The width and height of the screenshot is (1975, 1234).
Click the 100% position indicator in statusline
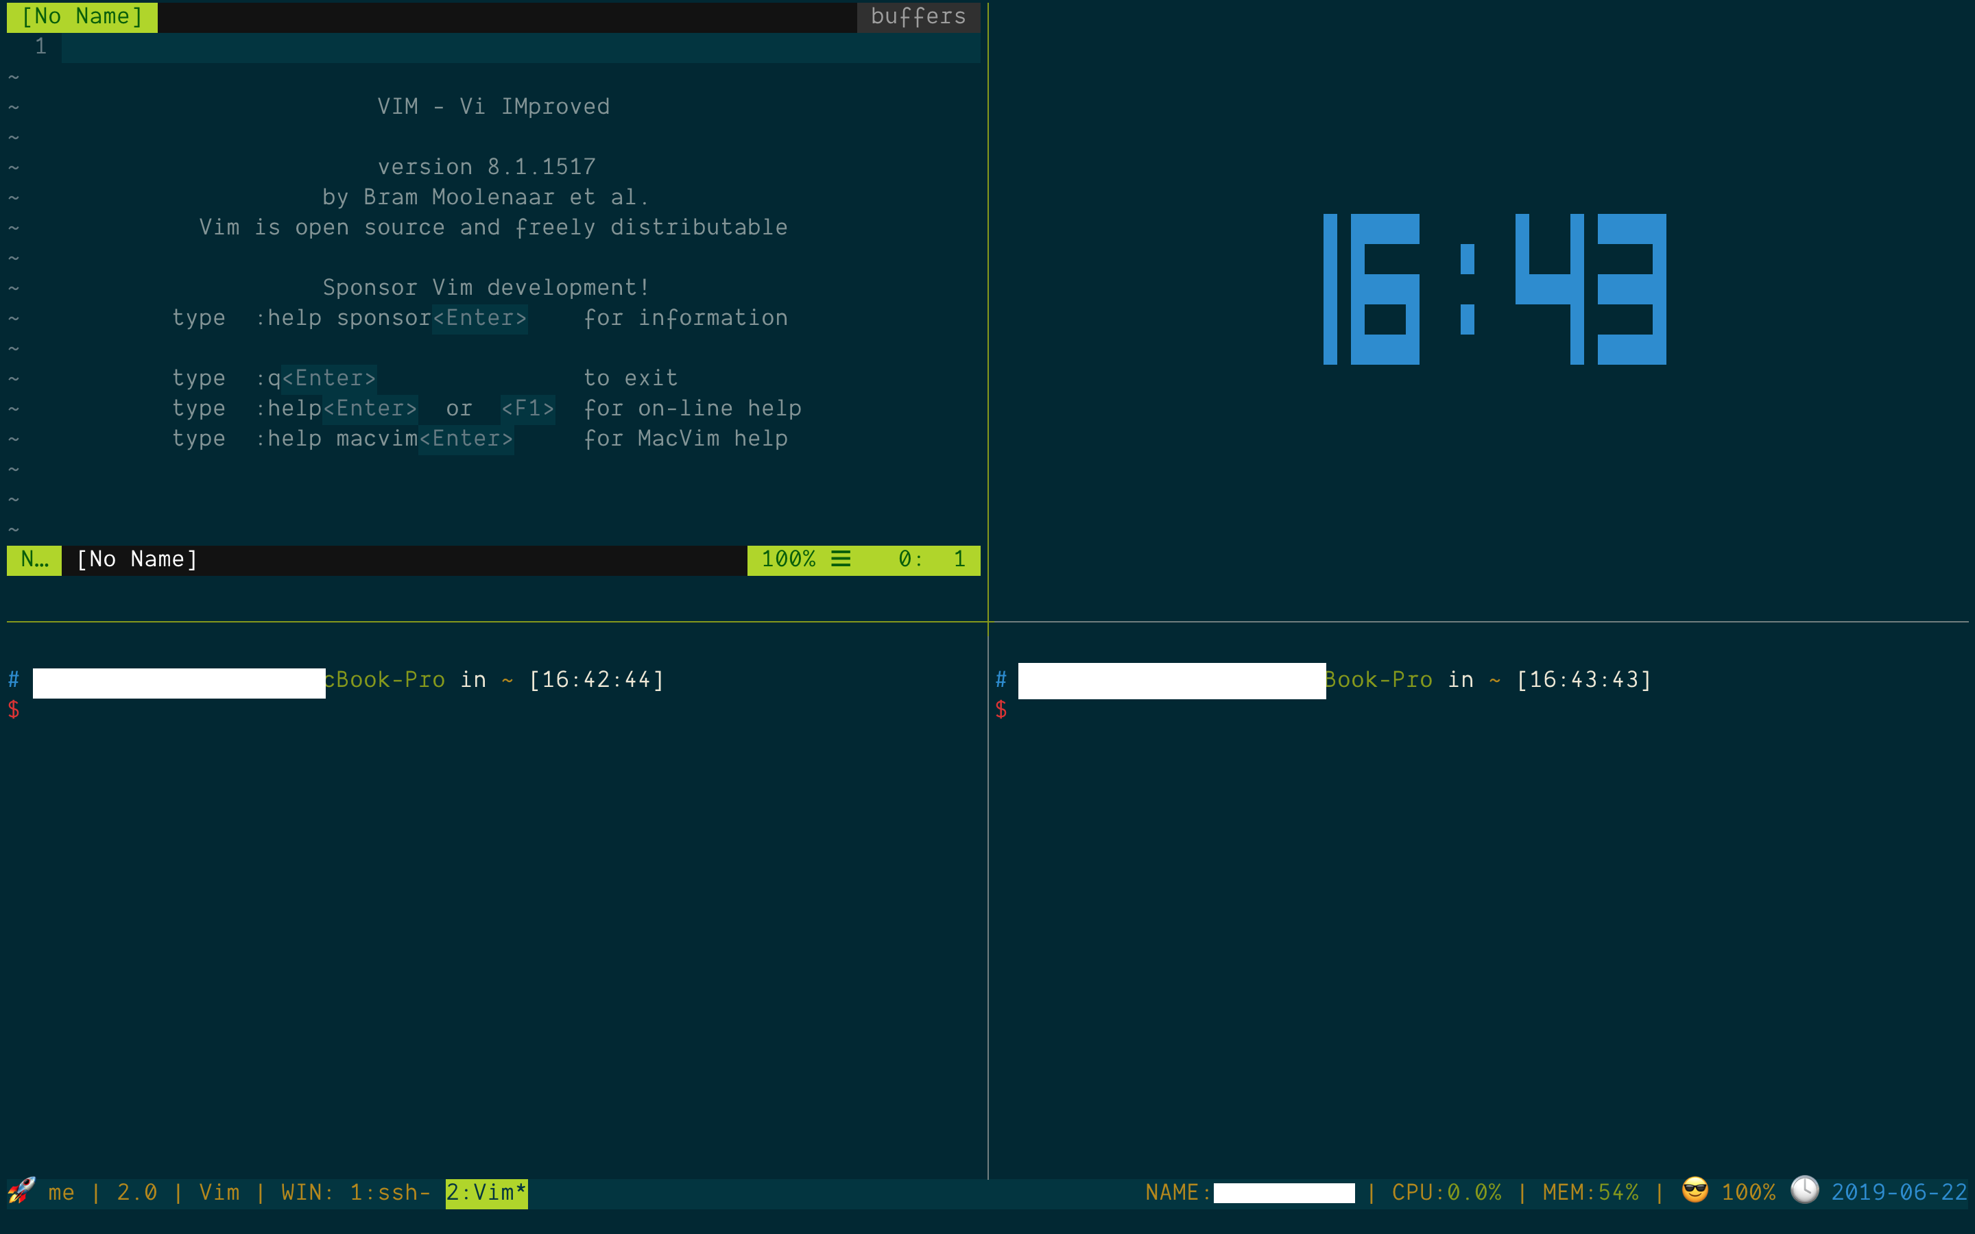click(789, 560)
